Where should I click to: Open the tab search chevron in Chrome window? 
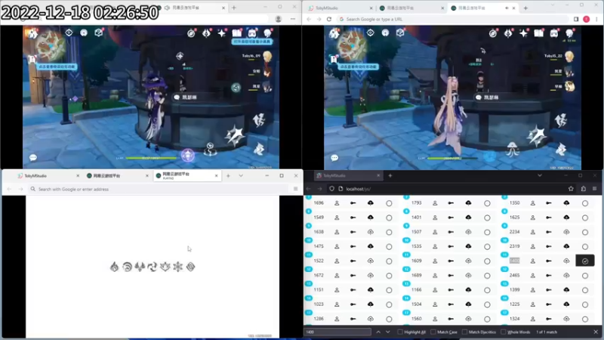(x=553, y=5)
